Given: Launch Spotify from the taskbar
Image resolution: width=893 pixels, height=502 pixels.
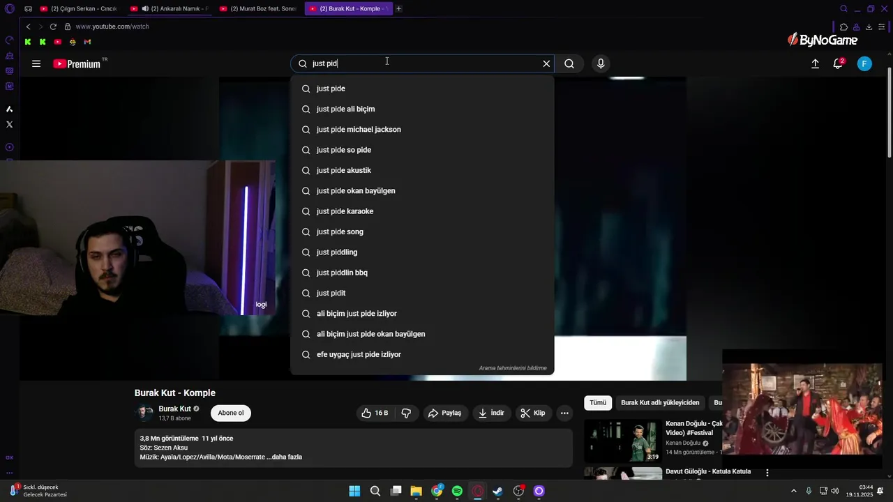Looking at the screenshot, I should click(457, 491).
